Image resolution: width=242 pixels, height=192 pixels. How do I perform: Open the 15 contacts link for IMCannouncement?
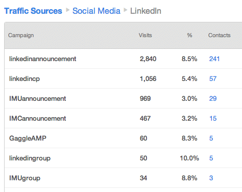213,118
